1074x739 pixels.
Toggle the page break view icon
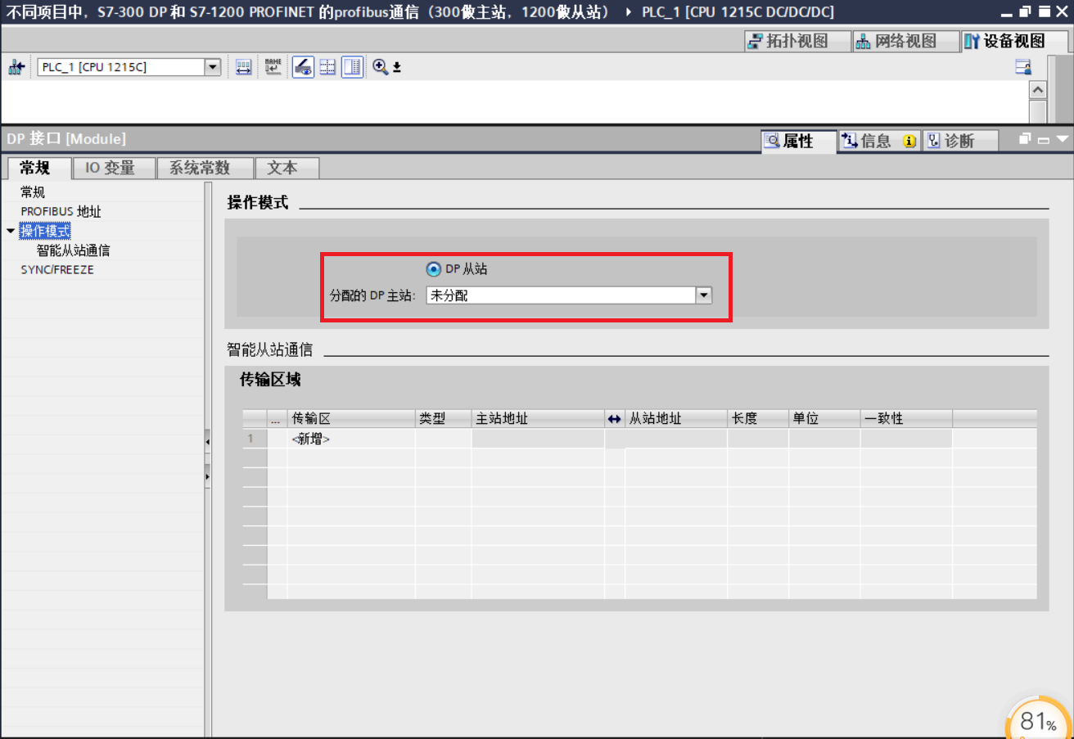352,67
